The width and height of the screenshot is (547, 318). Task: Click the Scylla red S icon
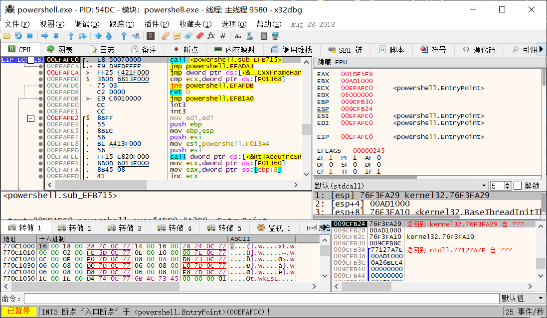151,36
